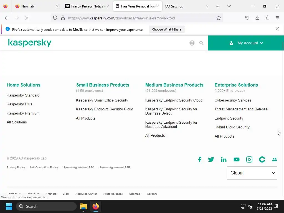Open Kaspersky Twitter icon

[x=211, y=159]
